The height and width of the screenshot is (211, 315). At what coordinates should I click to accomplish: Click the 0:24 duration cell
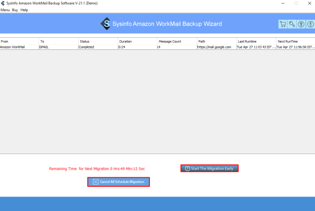click(x=138, y=47)
